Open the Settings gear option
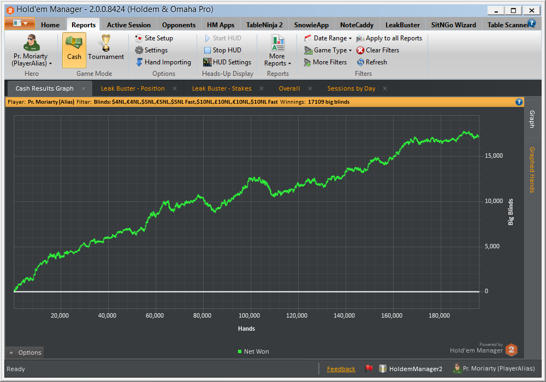 (151, 50)
